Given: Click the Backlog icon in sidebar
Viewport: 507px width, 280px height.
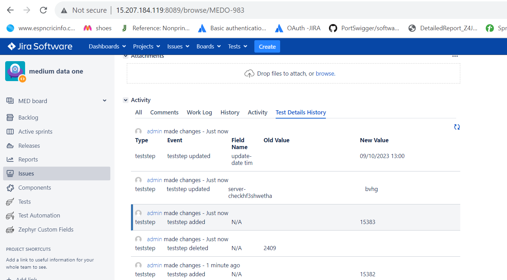Looking at the screenshot, I should [10, 117].
